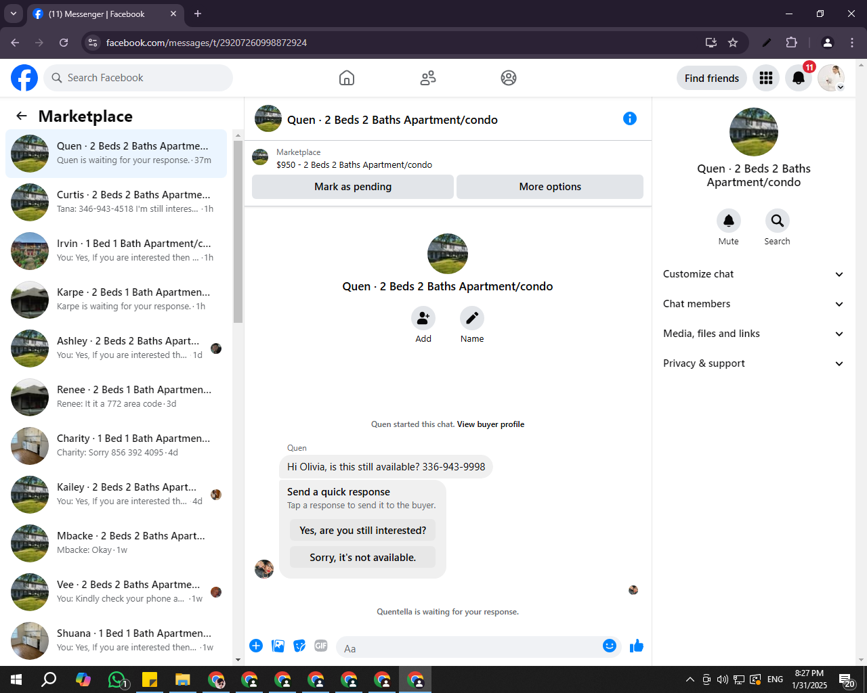Attach a photo using image icon
The image size is (867, 693).
point(278,646)
